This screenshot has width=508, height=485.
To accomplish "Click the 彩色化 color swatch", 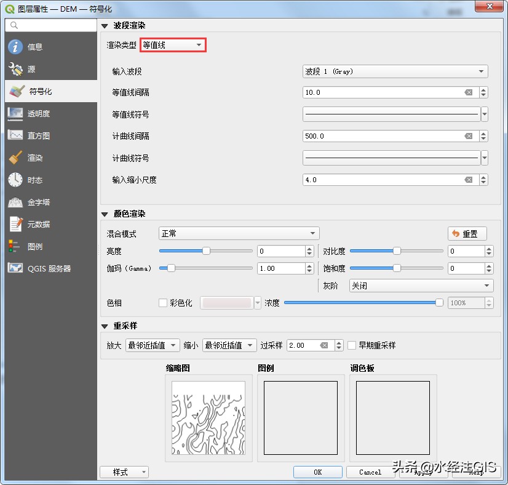I will click(x=226, y=303).
